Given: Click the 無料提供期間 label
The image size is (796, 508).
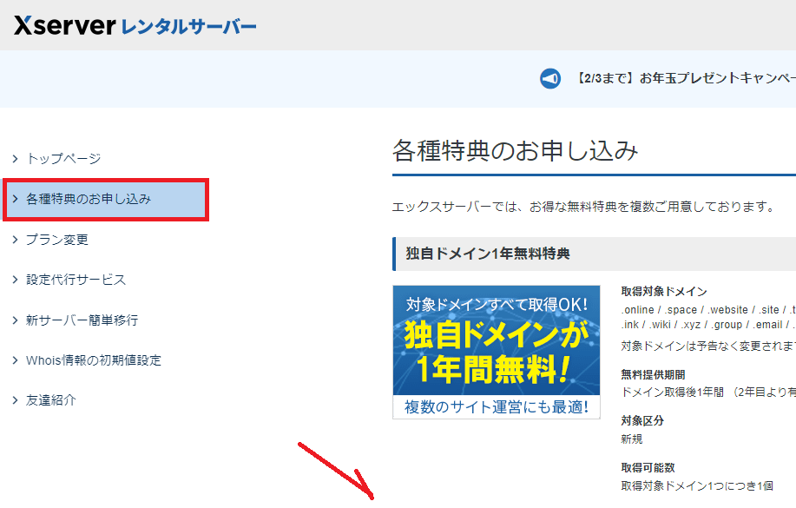Looking at the screenshot, I should pos(653,375).
